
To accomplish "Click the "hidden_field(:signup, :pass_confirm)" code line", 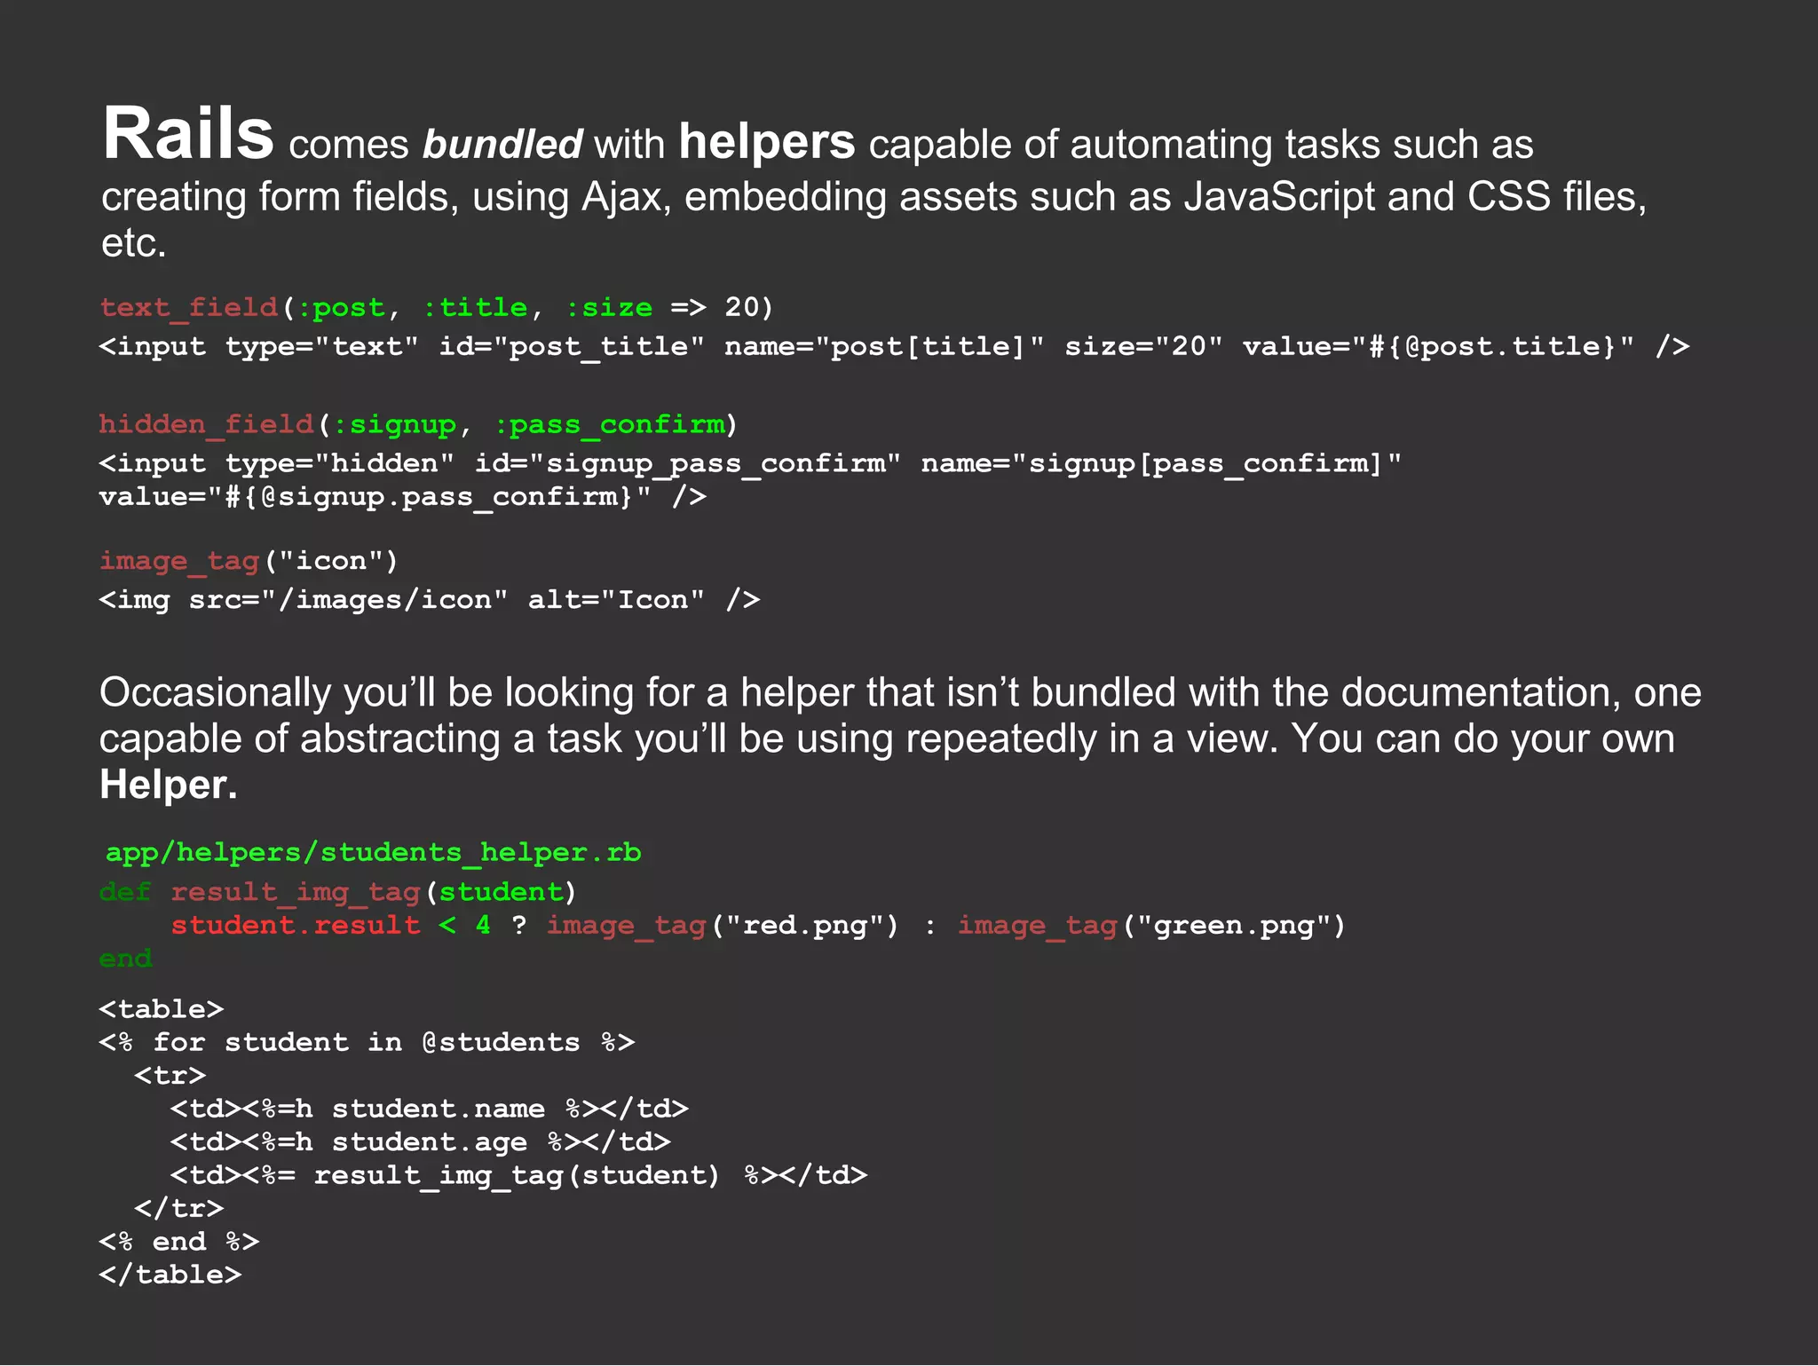I will pyautogui.click(x=418, y=425).
